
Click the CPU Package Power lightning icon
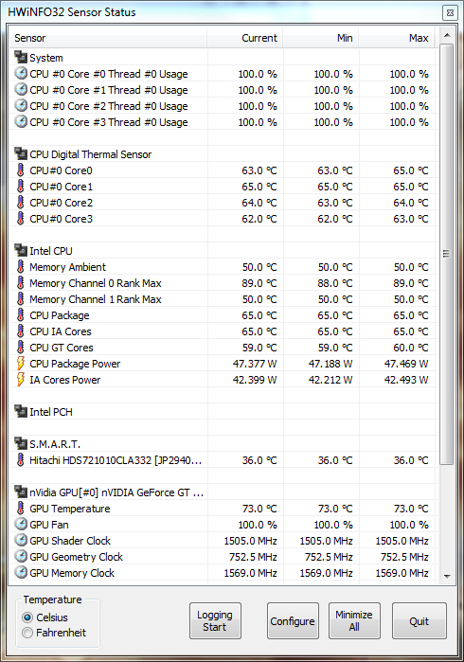pos(20,363)
